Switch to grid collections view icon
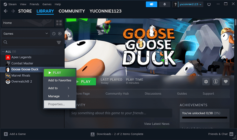Viewport: 237px width, 140px height. 59,23
